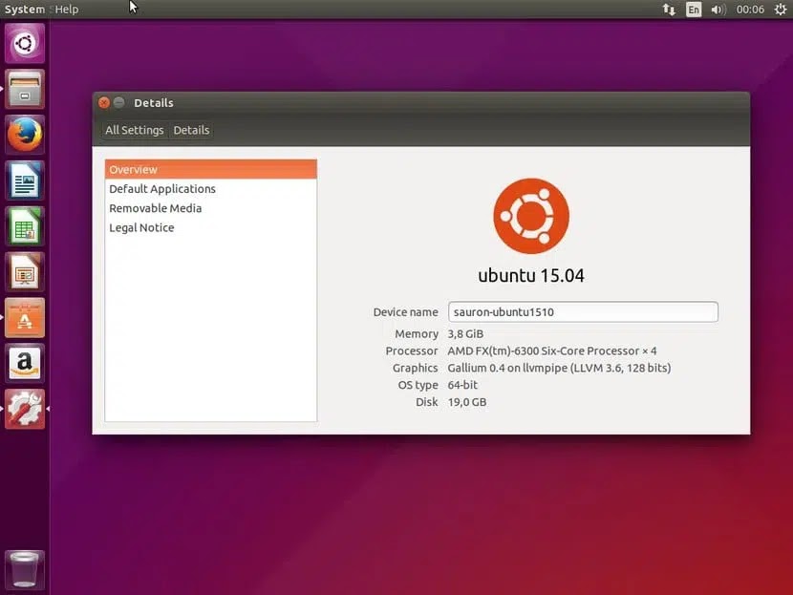This screenshot has height=595, width=793.
Task: Close the Details window
Action: 104,102
